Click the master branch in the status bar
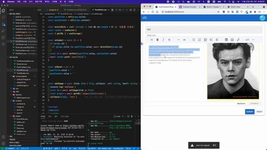The height and width of the screenshot is (150, 267). pyautogui.click(x=10, y=148)
